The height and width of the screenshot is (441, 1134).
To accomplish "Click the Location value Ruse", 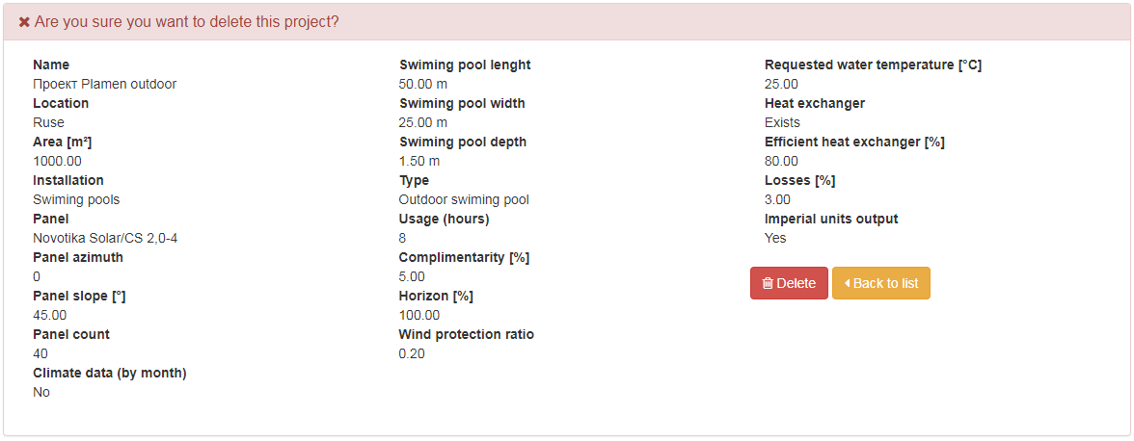I will [48, 122].
